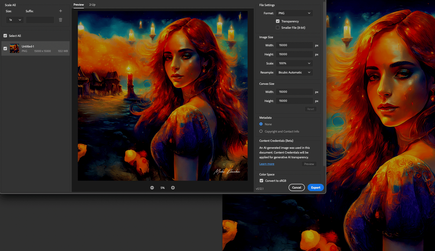Viewport: 435px width, 251px height.
Task: Open Resample Bicubic Automatic dropdown
Action: (x=294, y=72)
